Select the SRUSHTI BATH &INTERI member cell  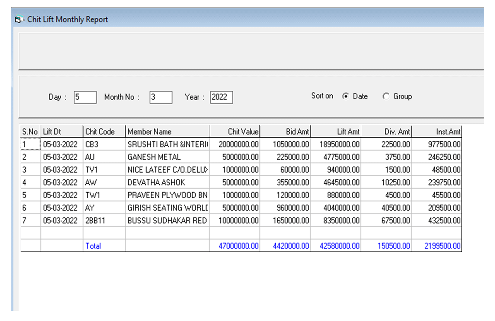(x=167, y=144)
